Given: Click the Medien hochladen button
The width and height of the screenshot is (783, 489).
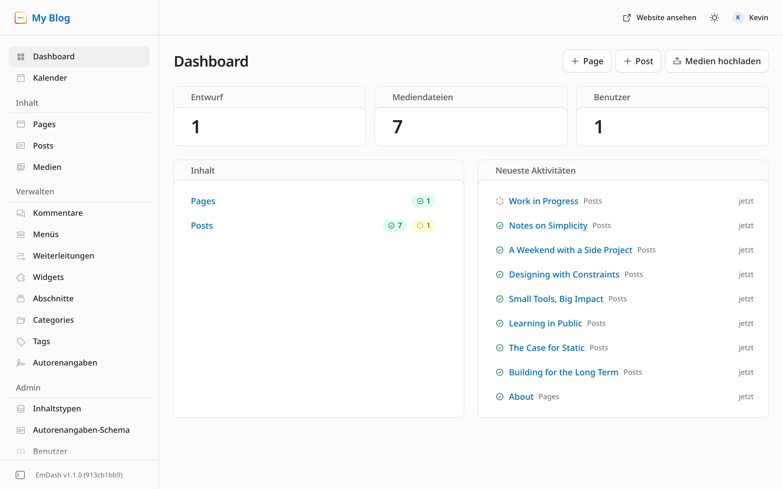Looking at the screenshot, I should coord(717,61).
